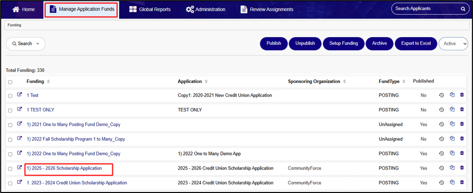Click the Funding breadcrumb
Viewport: 473px width, 193px height.
point(15,25)
